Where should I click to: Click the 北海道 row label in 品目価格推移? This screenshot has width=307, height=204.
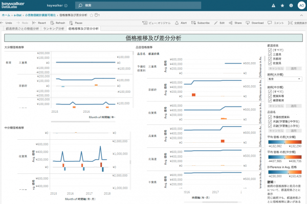point(152,159)
